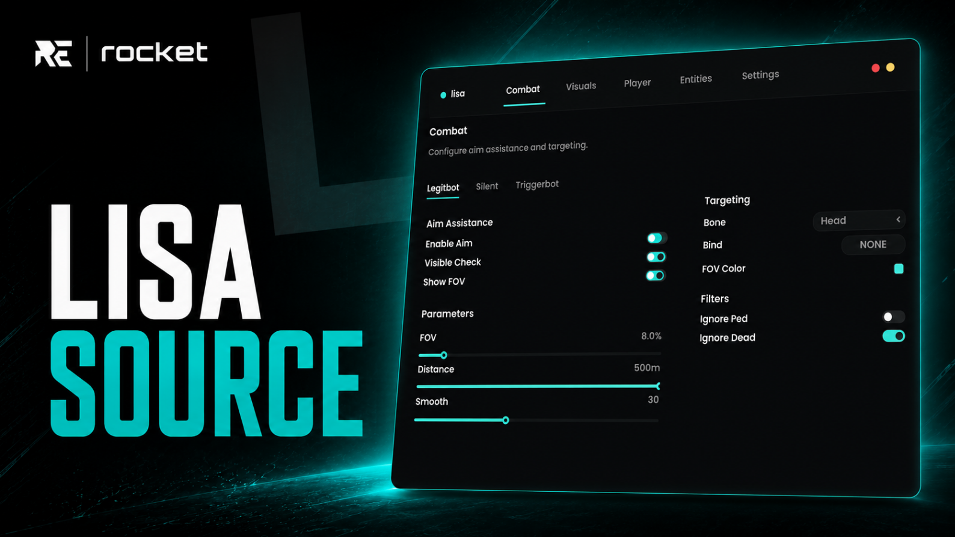Screen dimensions: 955x537
Task: Click the NONE bind button
Action: click(873, 245)
